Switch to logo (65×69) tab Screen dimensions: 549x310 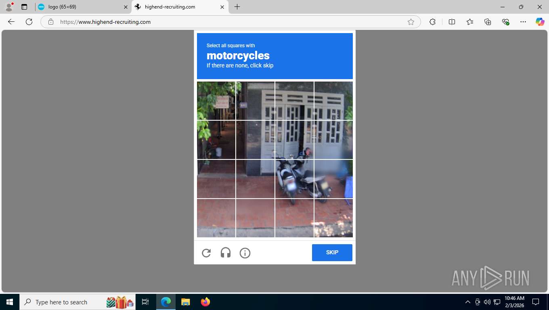[83, 7]
